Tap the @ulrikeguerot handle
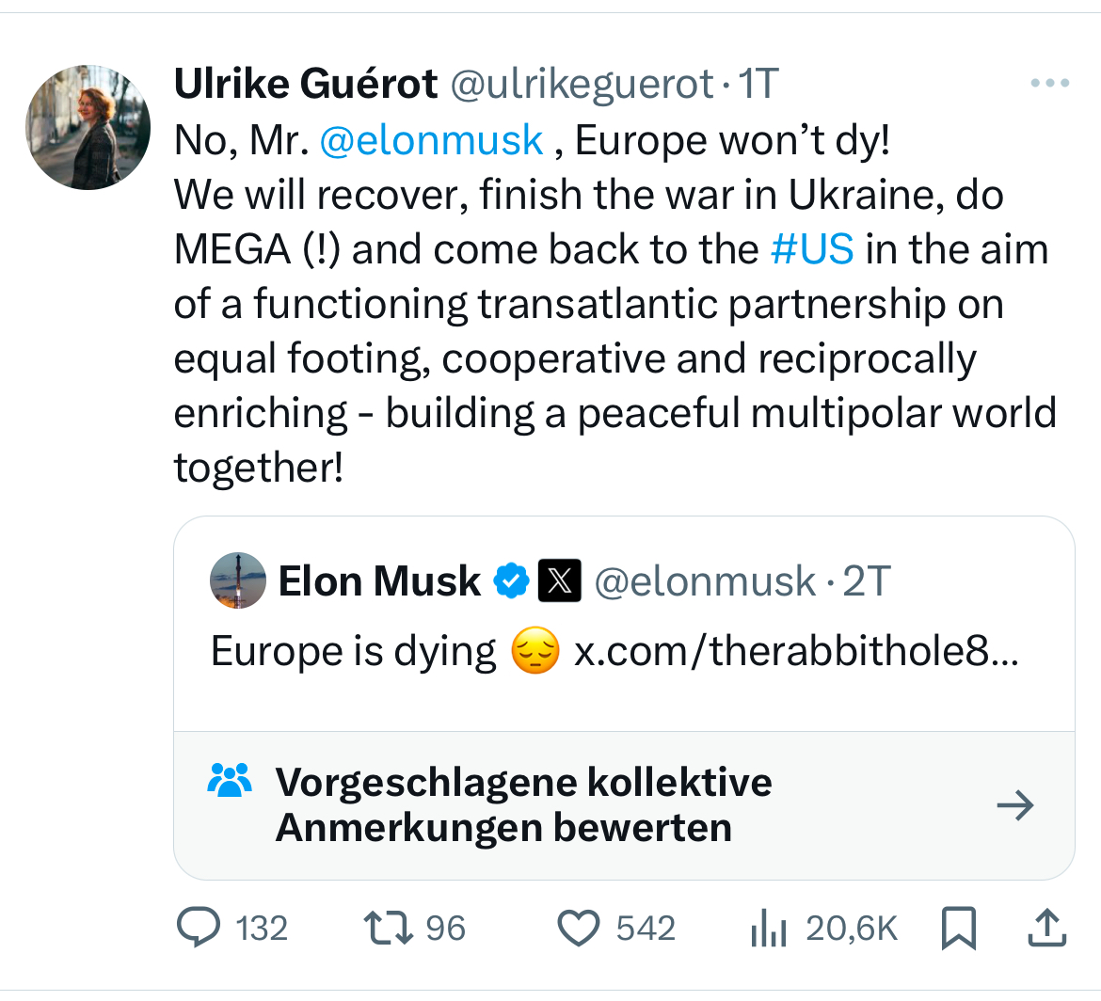Screen dimensions: 1101x1001 pyautogui.click(x=582, y=85)
